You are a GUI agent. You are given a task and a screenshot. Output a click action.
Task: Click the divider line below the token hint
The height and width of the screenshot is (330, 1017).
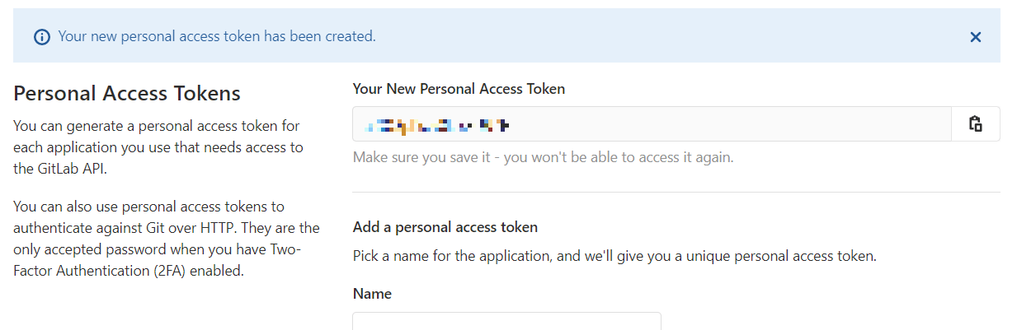[x=676, y=193]
